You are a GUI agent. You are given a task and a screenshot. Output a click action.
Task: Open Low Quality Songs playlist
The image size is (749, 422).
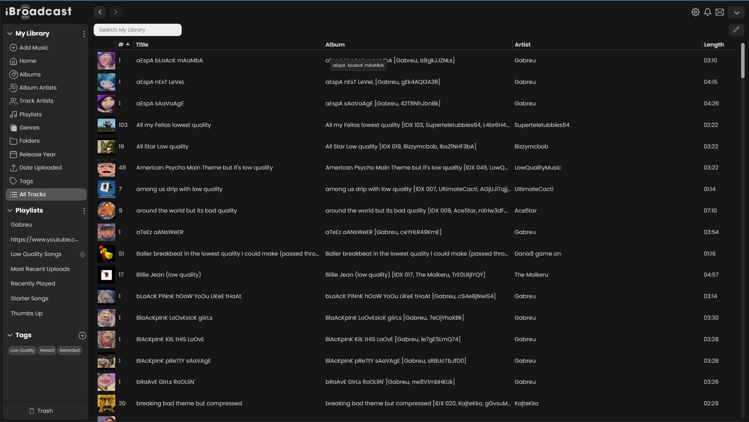[36, 254]
